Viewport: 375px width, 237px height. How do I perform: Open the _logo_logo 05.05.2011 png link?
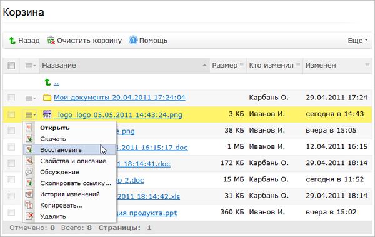point(118,114)
